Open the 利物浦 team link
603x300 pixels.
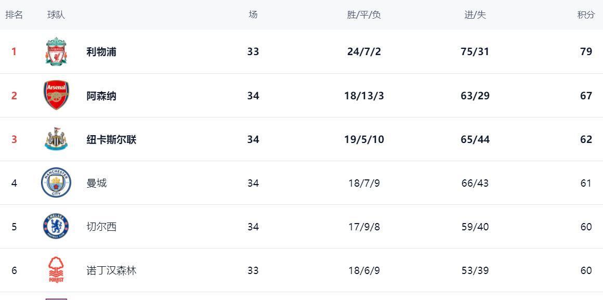(x=101, y=51)
